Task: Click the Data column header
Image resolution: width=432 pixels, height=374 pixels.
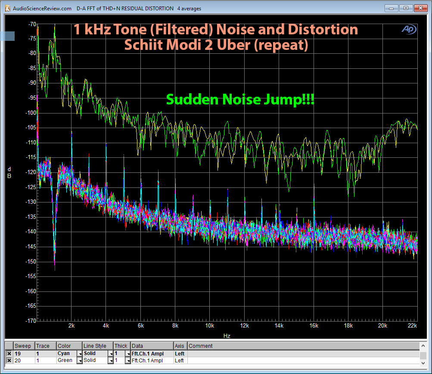Action: coord(152,346)
